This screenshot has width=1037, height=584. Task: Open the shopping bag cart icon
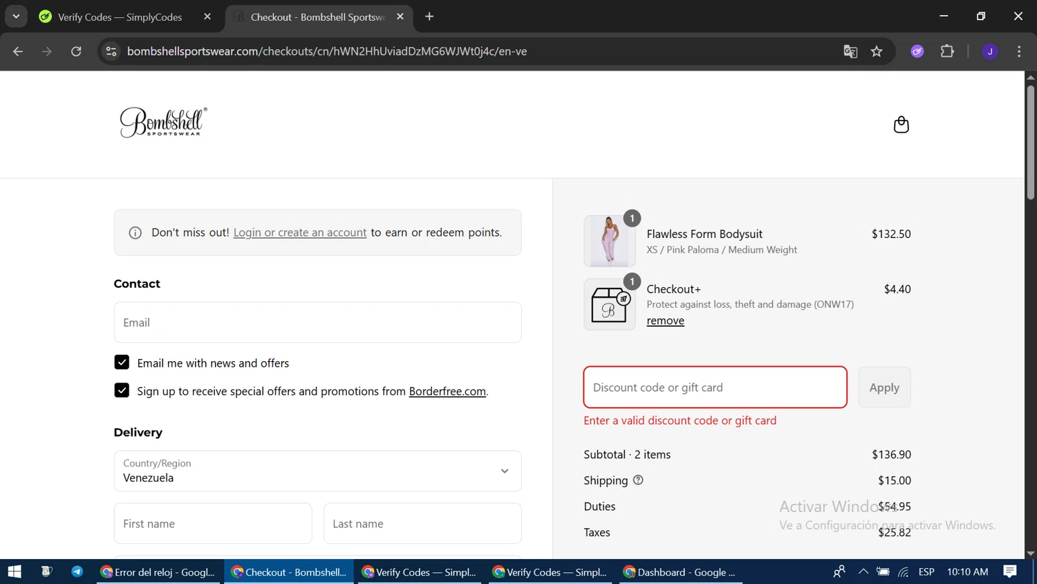(x=901, y=125)
